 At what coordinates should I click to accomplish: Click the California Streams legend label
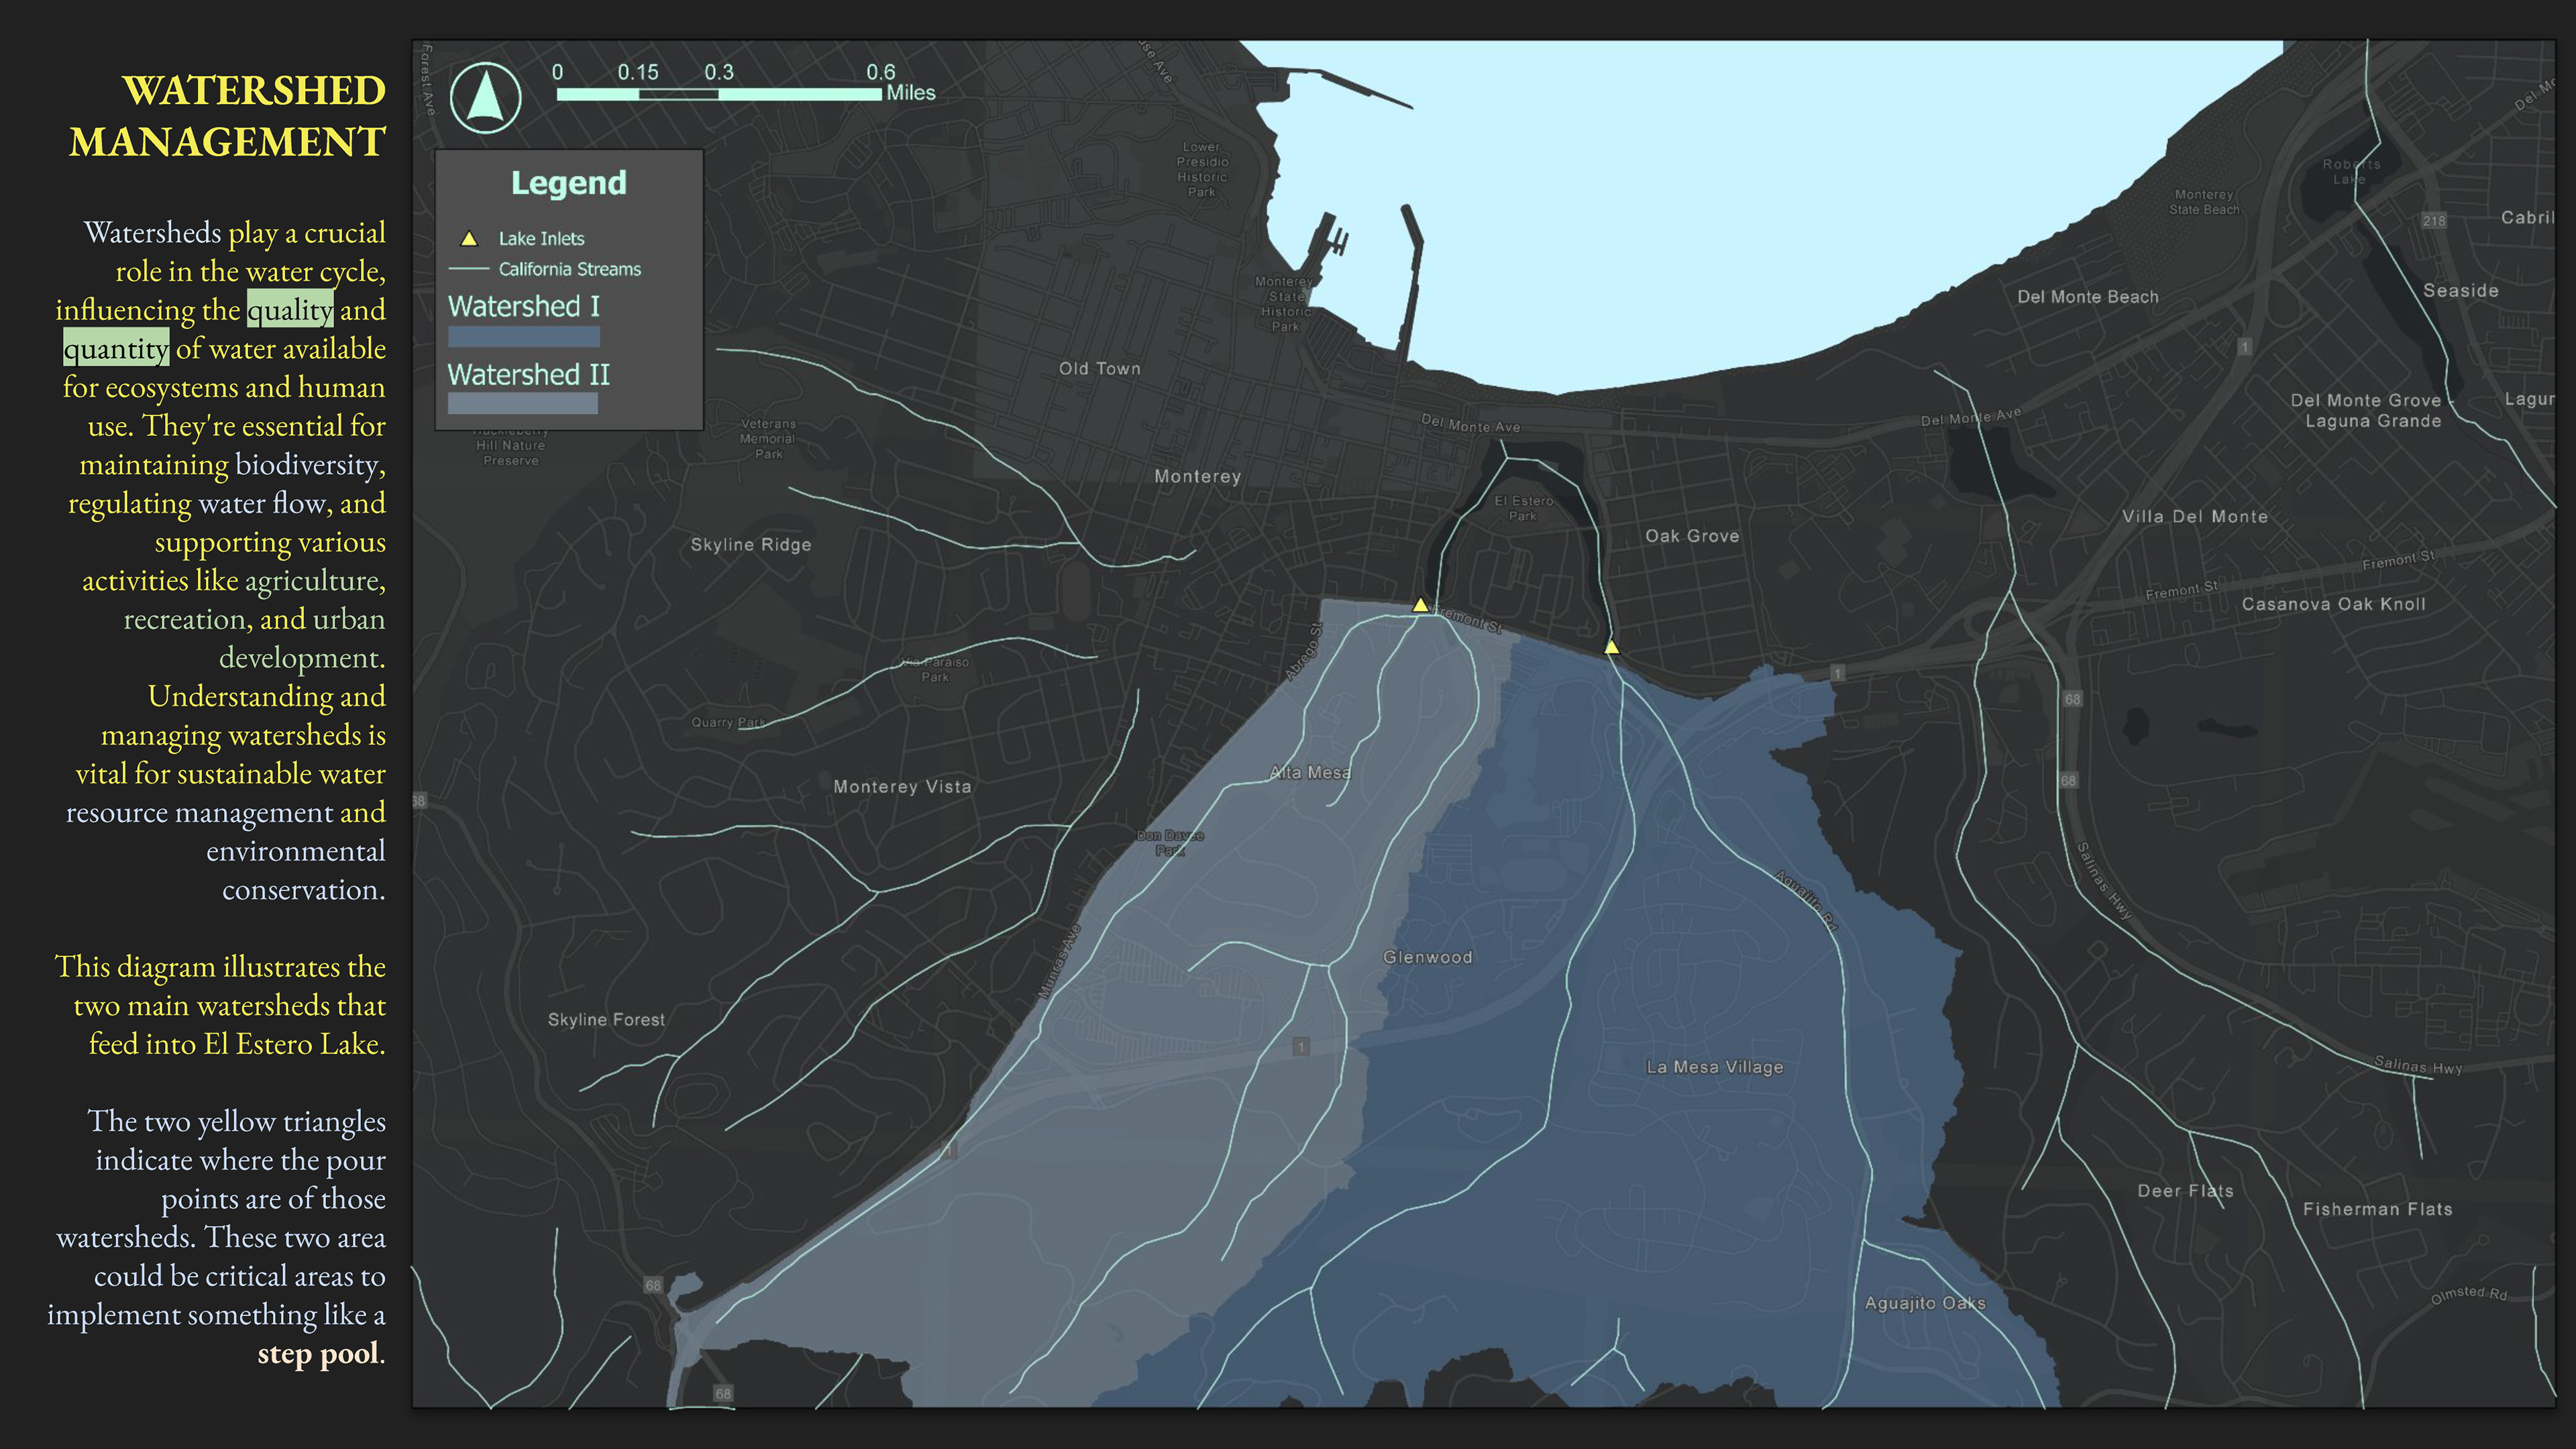570,269
